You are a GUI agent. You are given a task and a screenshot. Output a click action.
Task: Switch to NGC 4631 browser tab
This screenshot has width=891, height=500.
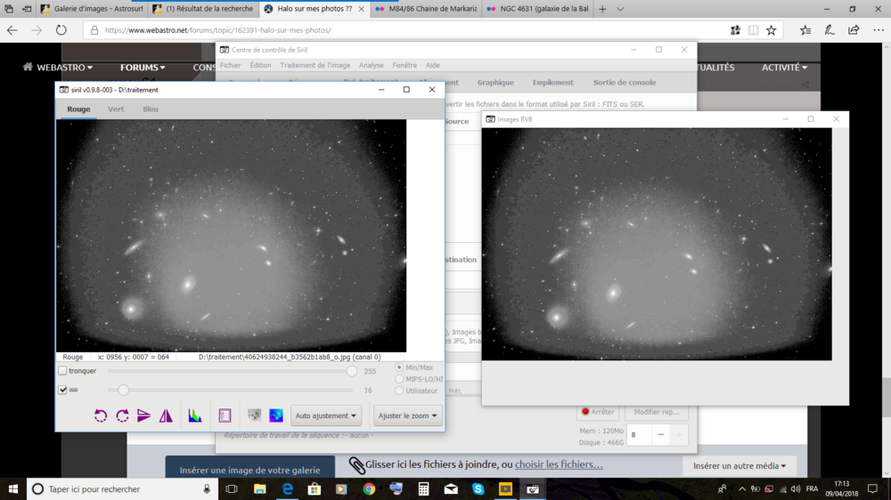pyautogui.click(x=538, y=9)
